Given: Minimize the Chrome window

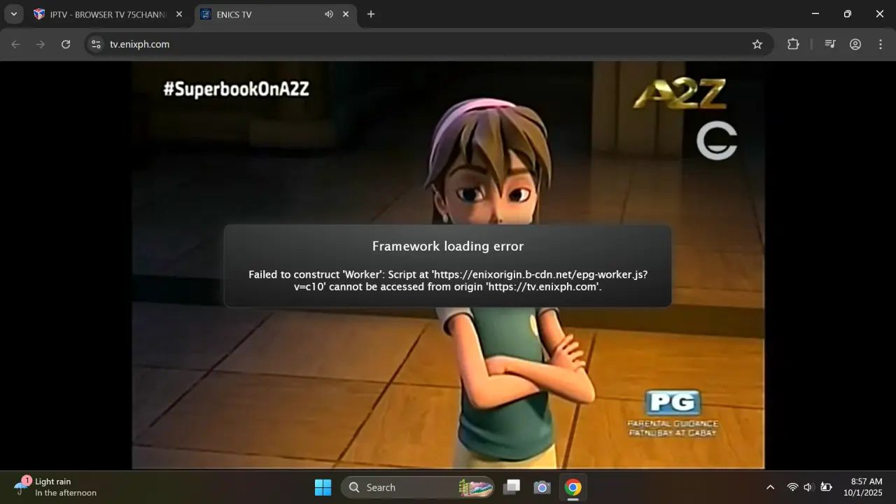Looking at the screenshot, I should [815, 14].
